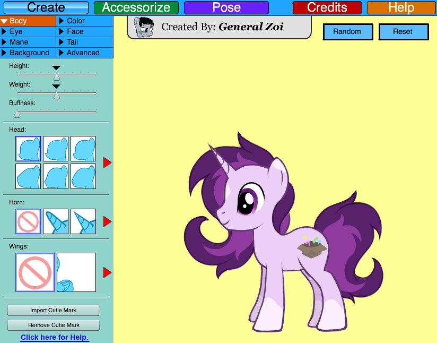Viewport: 437px width, 343px height.
Task: Click the Weight default marker arrow
Action: [x=56, y=87]
